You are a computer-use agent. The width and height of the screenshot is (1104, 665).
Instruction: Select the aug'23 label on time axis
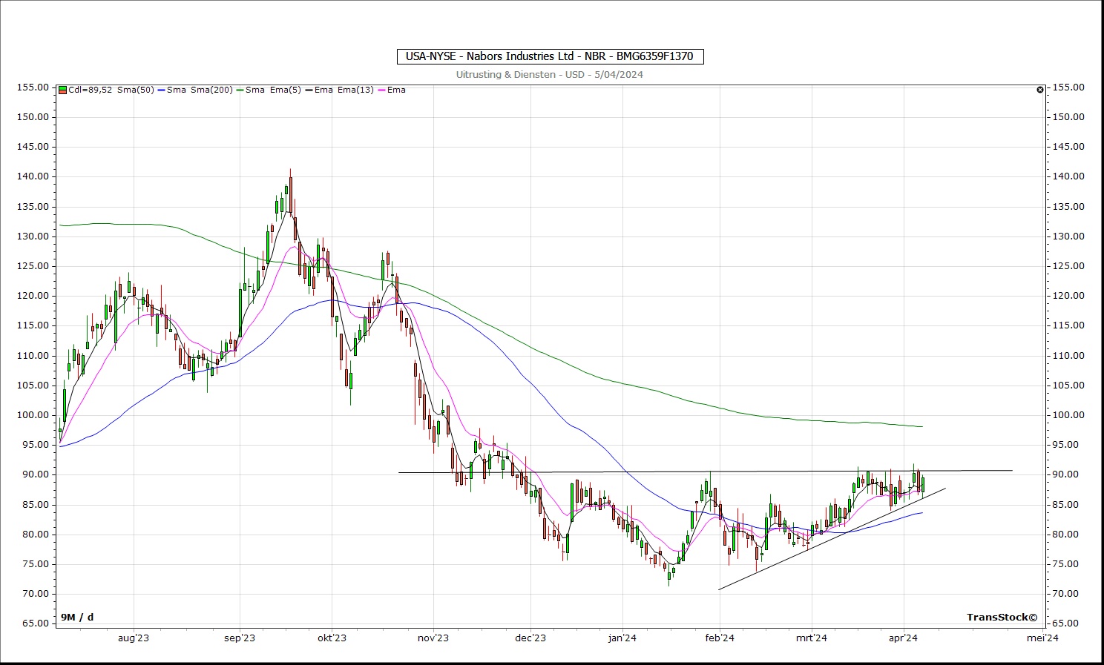(x=134, y=638)
